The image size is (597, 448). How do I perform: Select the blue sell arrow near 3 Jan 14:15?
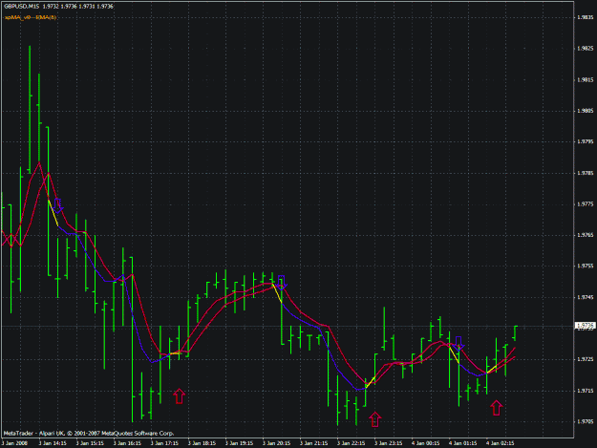[x=57, y=205]
